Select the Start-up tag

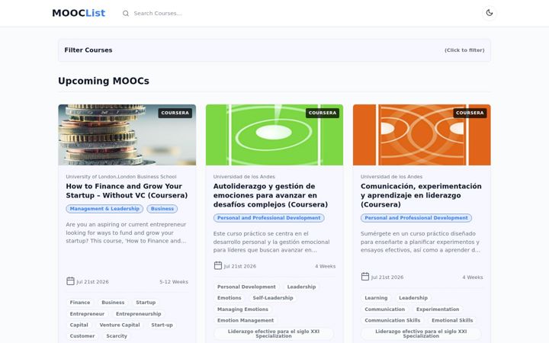162,325
